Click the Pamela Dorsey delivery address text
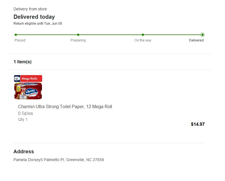Viewport: 225px width, 181px height. (x=59, y=160)
